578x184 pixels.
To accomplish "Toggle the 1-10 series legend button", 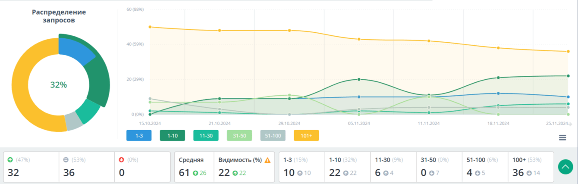I will [x=172, y=136].
